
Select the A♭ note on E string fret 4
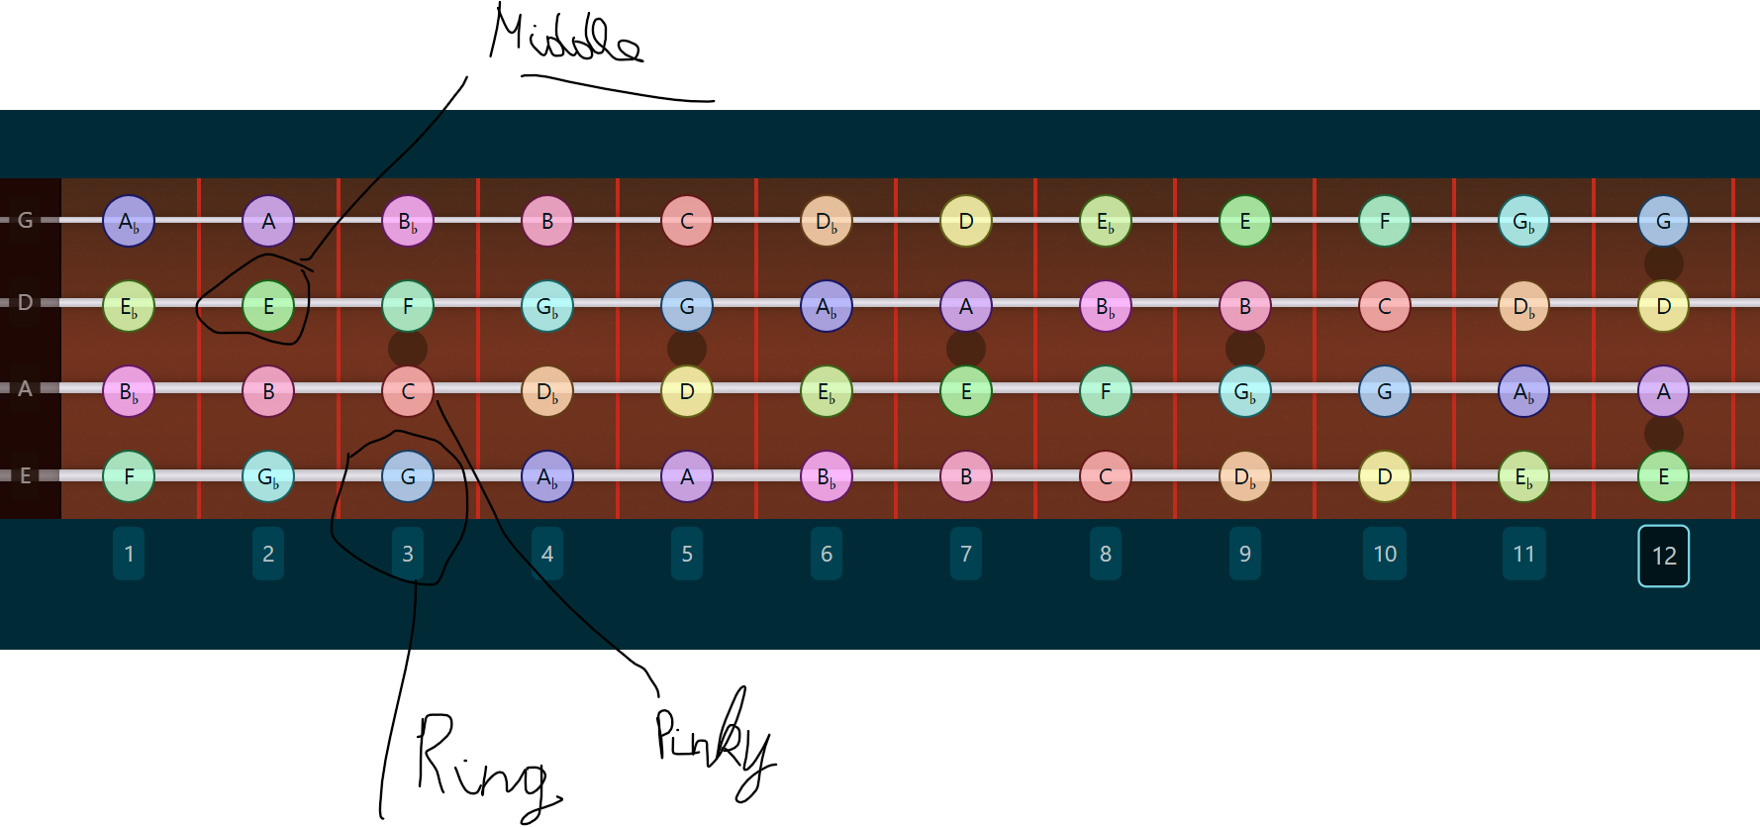547,476
